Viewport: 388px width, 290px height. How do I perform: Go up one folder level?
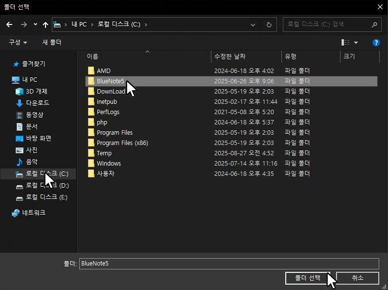46,24
